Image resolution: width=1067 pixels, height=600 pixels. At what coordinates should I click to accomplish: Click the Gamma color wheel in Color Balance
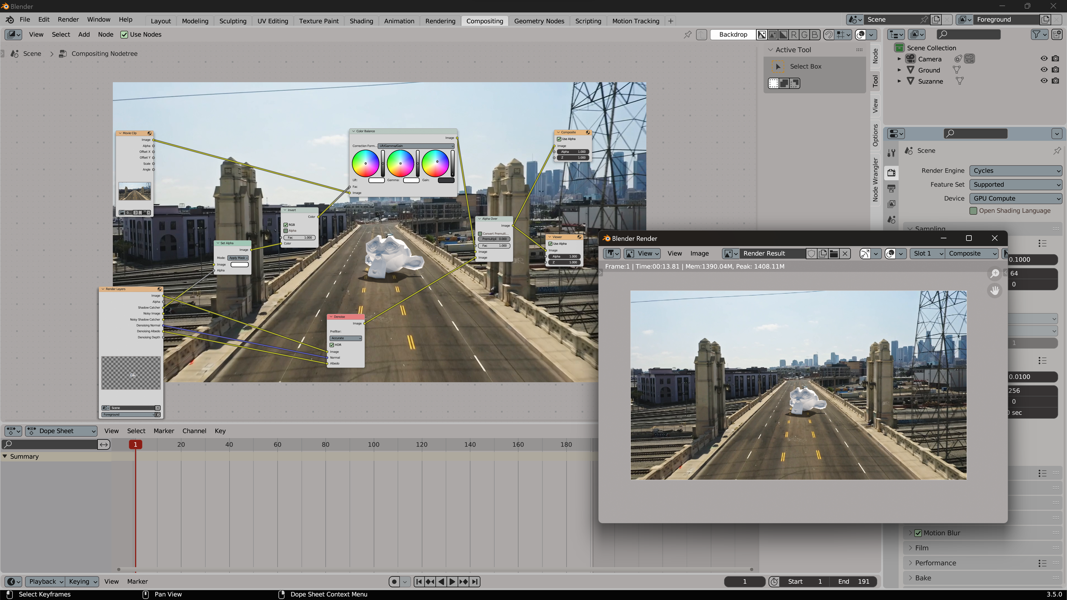point(400,163)
